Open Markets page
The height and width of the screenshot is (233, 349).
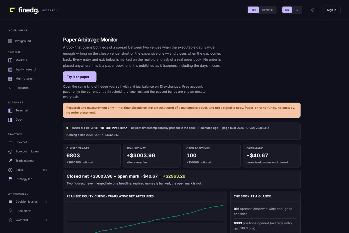(x=21, y=60)
